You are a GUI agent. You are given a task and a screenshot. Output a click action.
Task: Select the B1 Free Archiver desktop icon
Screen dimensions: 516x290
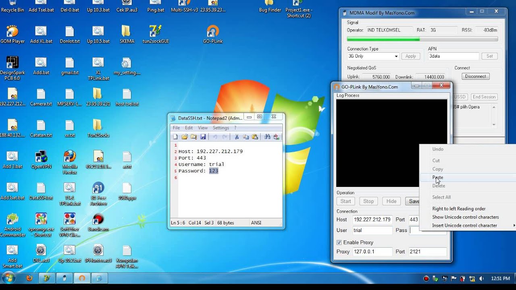point(98,193)
